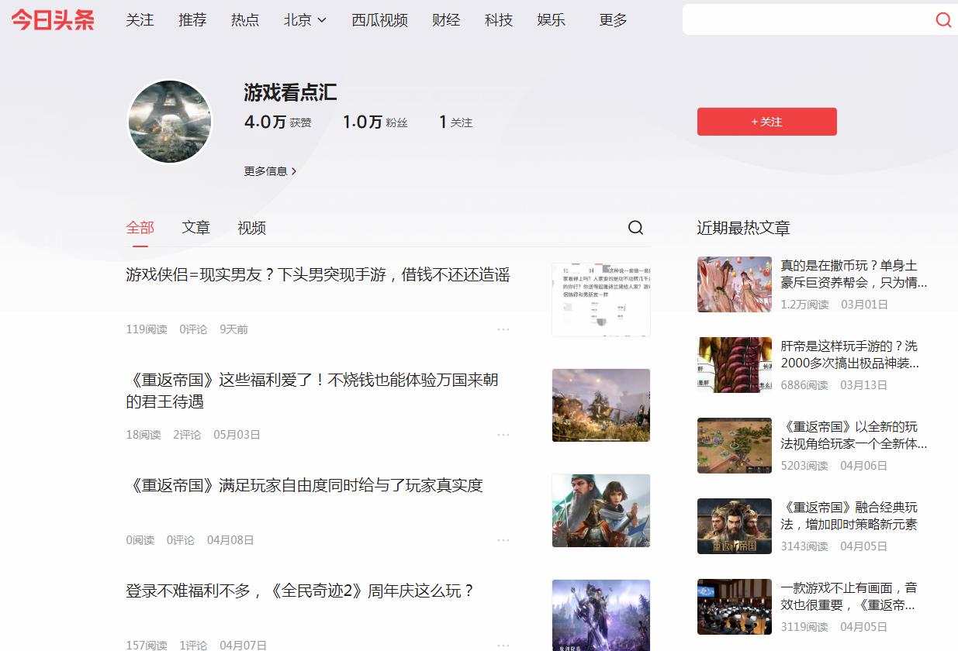Click the 1.0万 粉丝 count
The width and height of the screenshot is (958, 651).
click(x=375, y=122)
